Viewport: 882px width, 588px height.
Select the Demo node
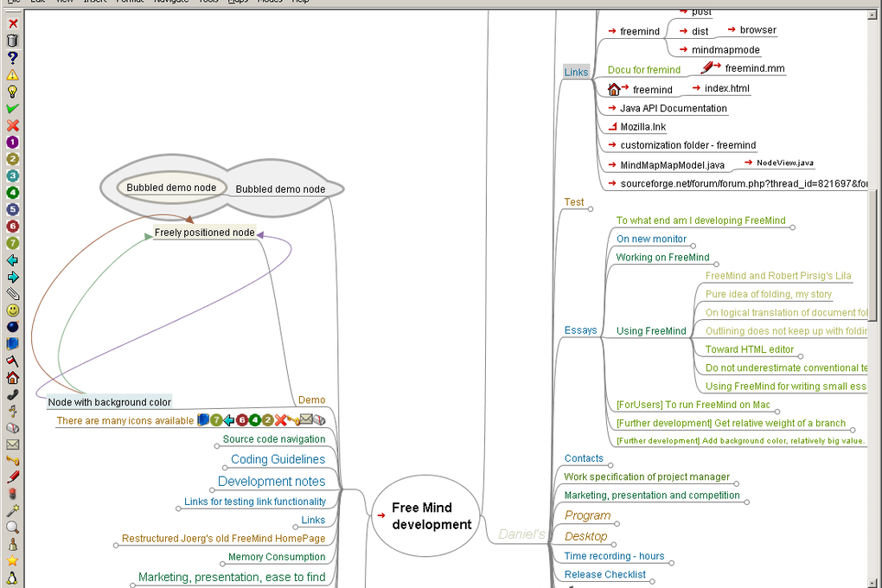coord(311,400)
